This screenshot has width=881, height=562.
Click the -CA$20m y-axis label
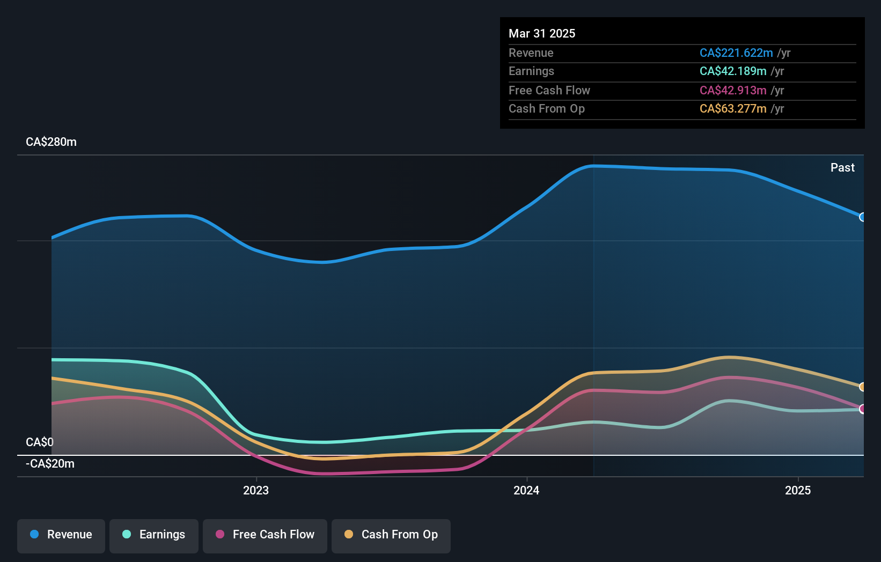(x=50, y=463)
